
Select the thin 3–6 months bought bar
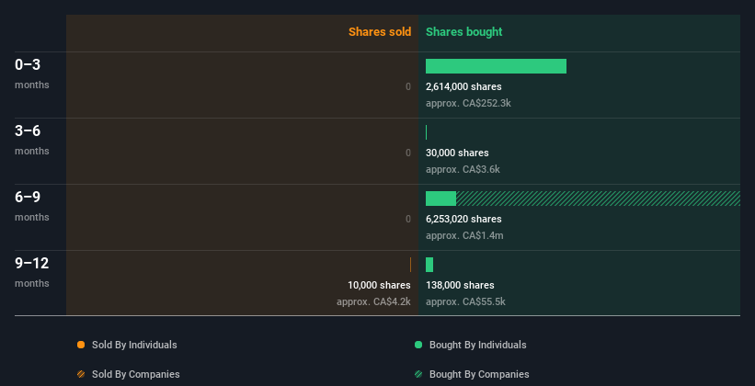[426, 132]
